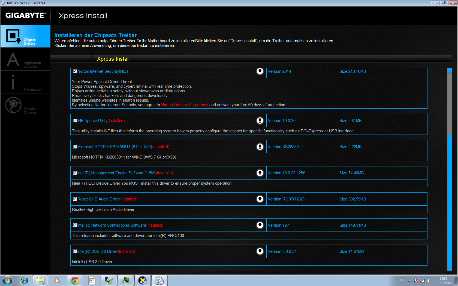This screenshot has height=286, width=458.
Task: Click the Action Center flag tray icon
Action: 416,281
